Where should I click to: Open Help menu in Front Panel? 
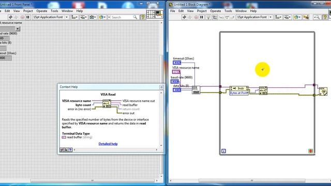coord(79,11)
